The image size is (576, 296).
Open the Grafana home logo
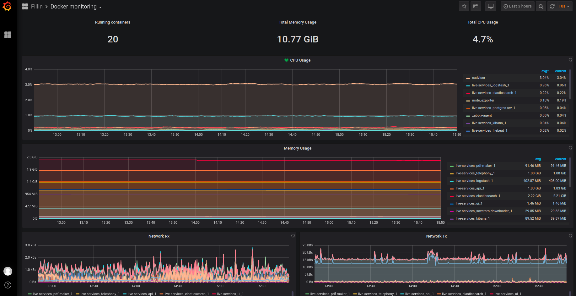click(7, 6)
